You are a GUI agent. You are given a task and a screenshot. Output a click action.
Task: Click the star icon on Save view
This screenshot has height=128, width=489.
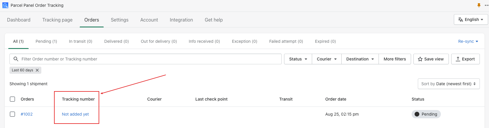coord(420,59)
